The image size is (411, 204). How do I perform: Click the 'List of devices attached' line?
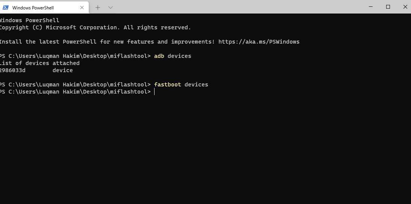click(x=39, y=63)
